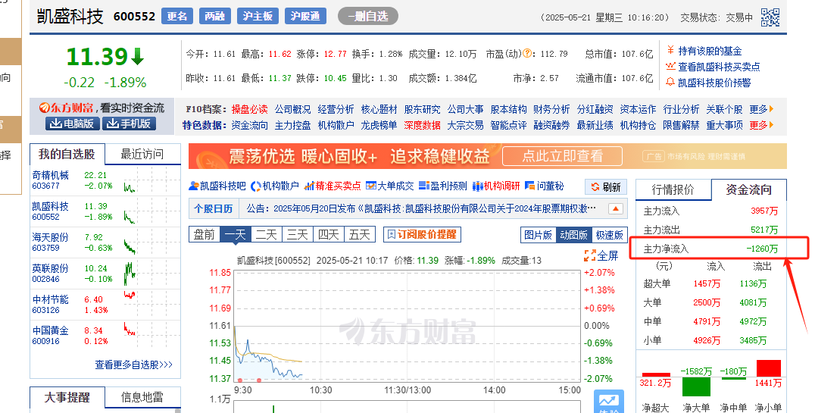The image size is (815, 413).
Task: Switch to 行情报价 tab
Action: click(673, 190)
